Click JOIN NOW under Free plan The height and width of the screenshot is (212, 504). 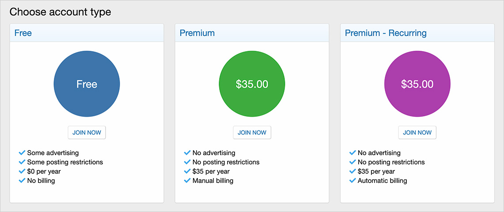(87, 133)
